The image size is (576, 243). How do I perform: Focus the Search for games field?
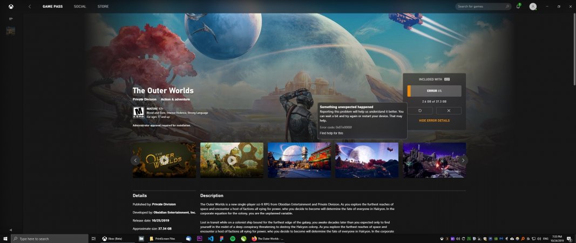(x=484, y=6)
